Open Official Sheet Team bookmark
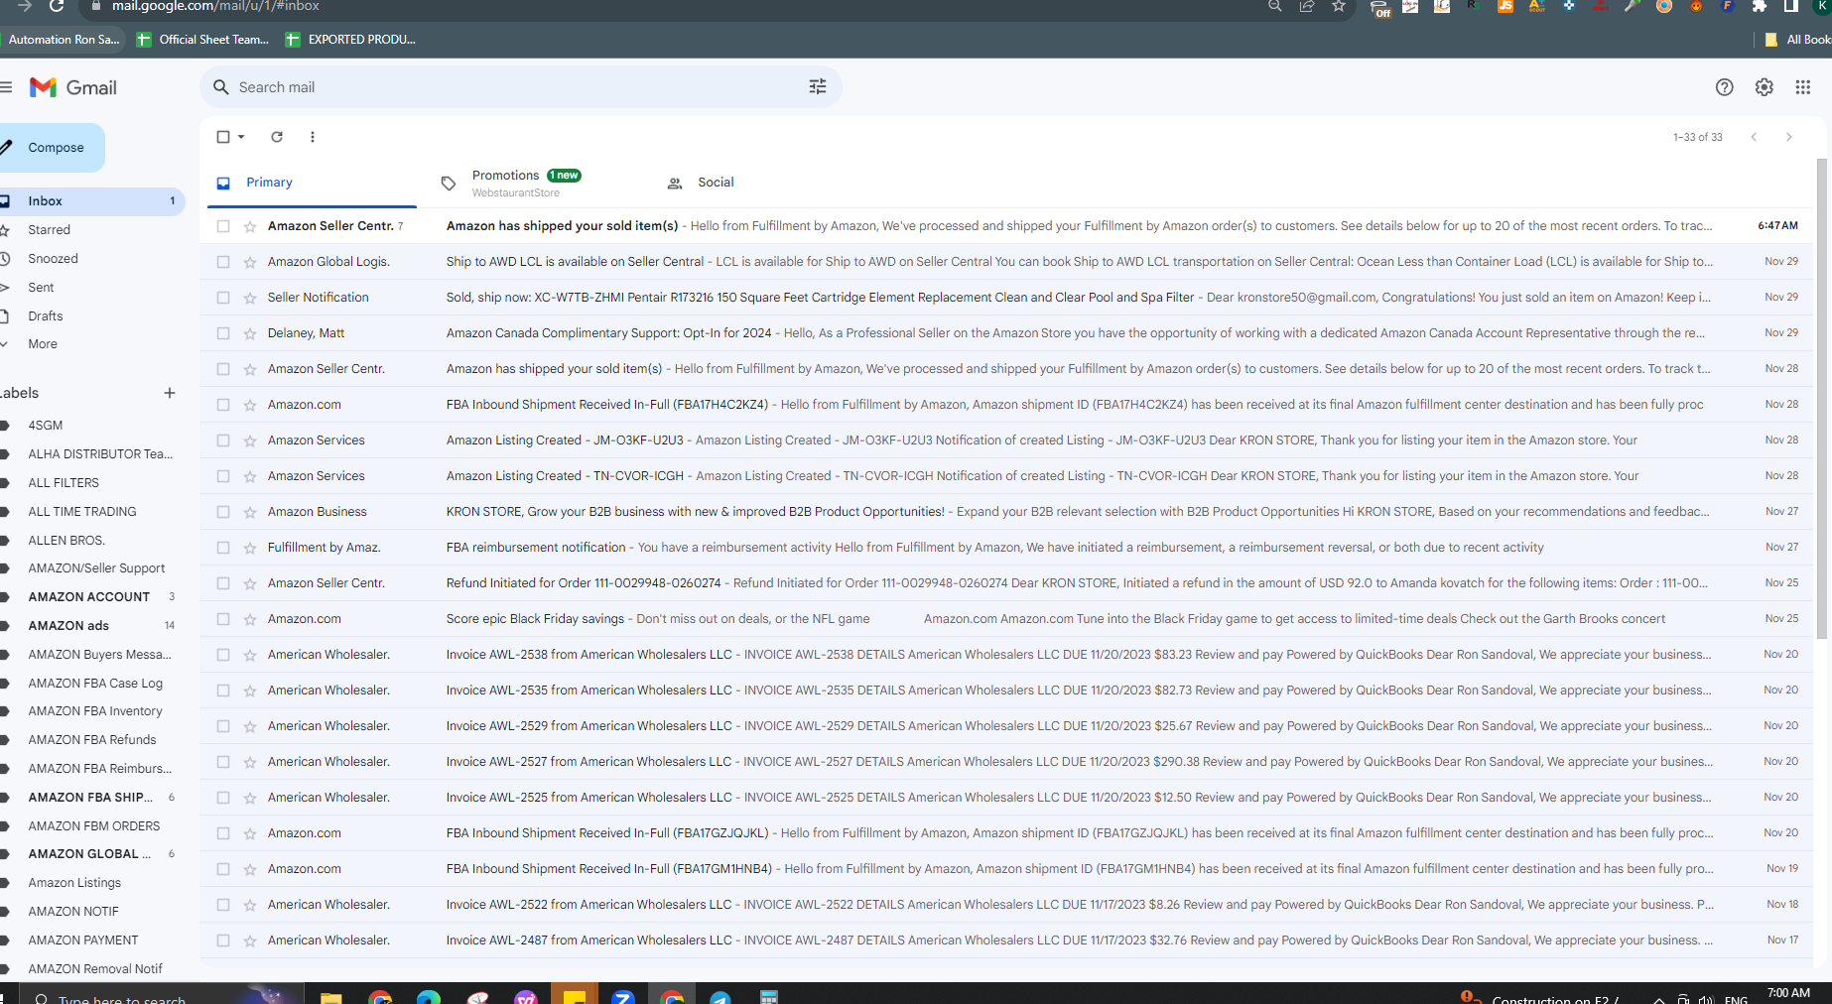Viewport: 1832px width, 1004px height. point(203,40)
